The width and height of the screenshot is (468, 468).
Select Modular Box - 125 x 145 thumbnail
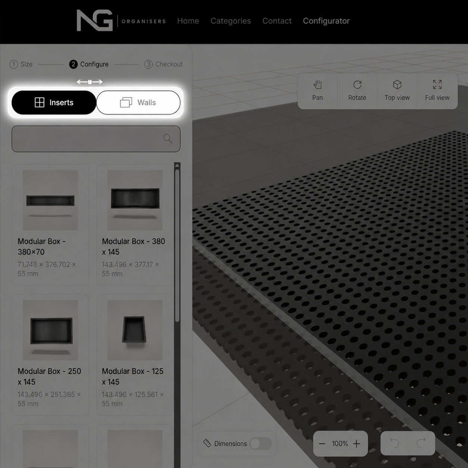pos(135,330)
